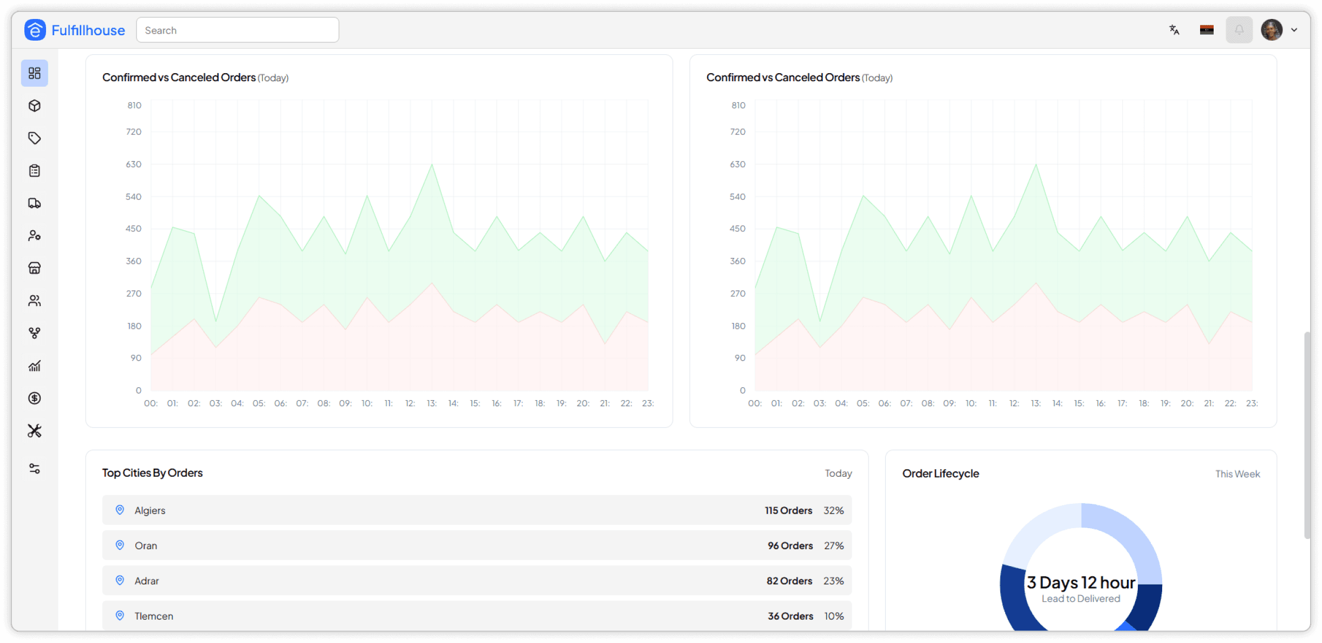Open the Today filter on Top Cities
Viewport: 1322px width, 643px height.
(838, 473)
